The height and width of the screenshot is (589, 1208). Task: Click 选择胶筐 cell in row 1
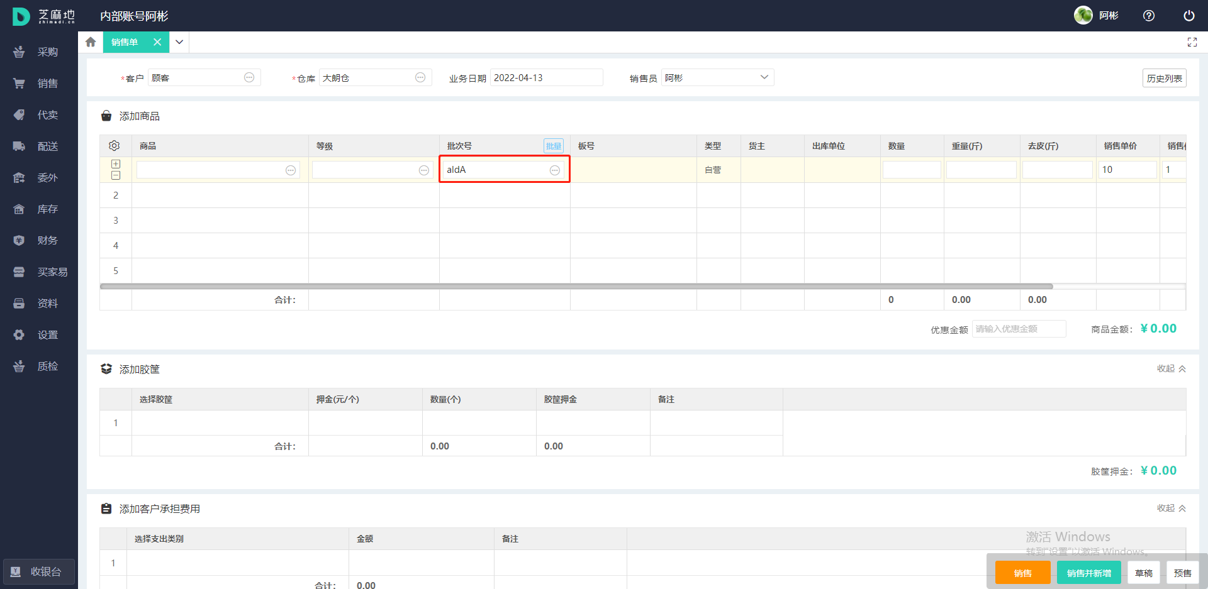point(220,423)
